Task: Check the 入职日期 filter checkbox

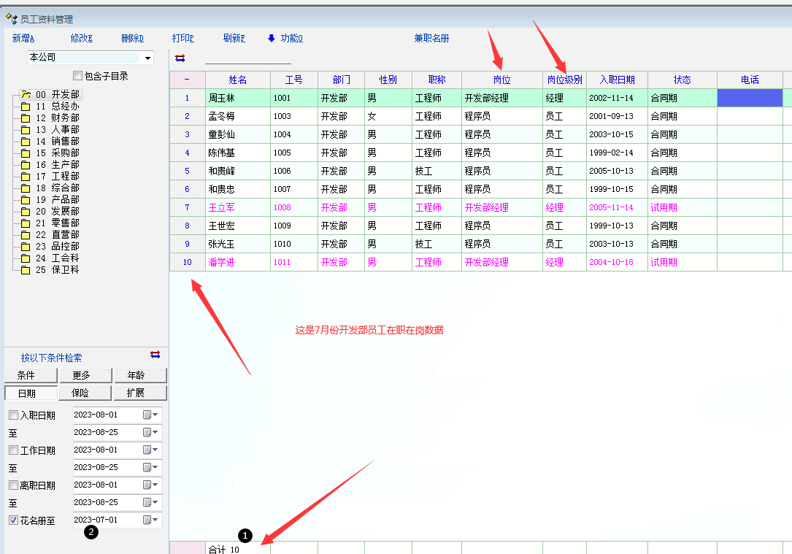Action: [x=14, y=415]
